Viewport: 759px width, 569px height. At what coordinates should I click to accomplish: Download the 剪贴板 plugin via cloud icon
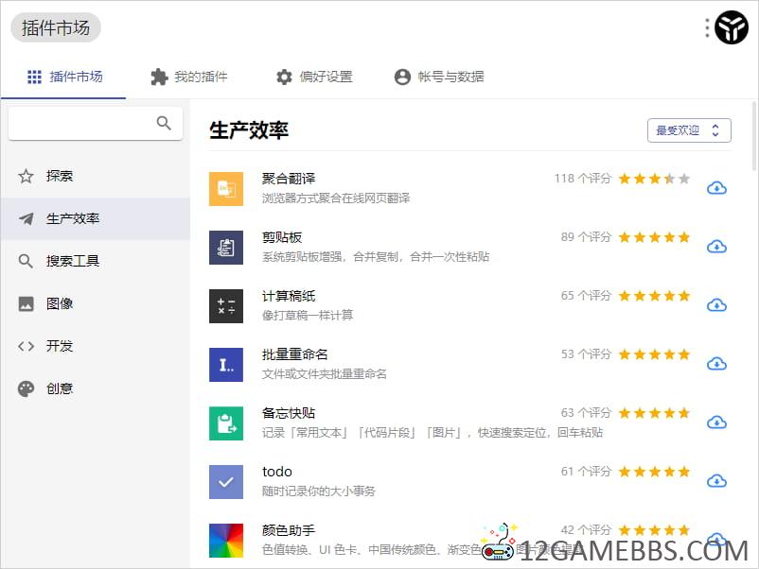[716, 247]
